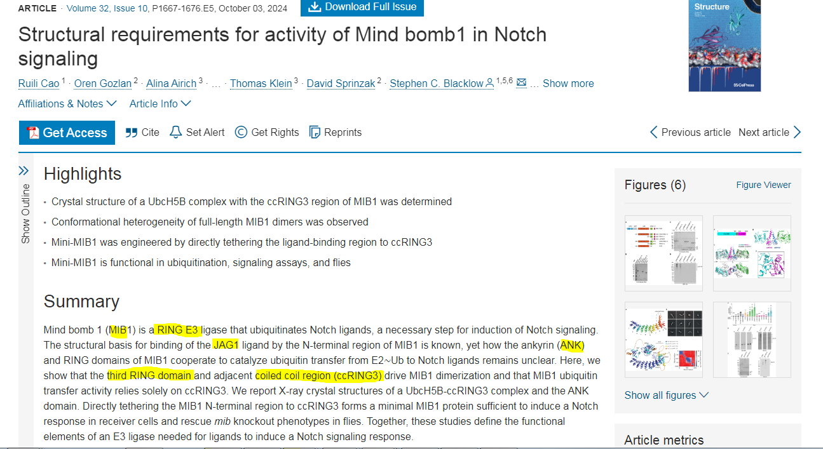Open author David Sprinzak's link

click(x=341, y=83)
